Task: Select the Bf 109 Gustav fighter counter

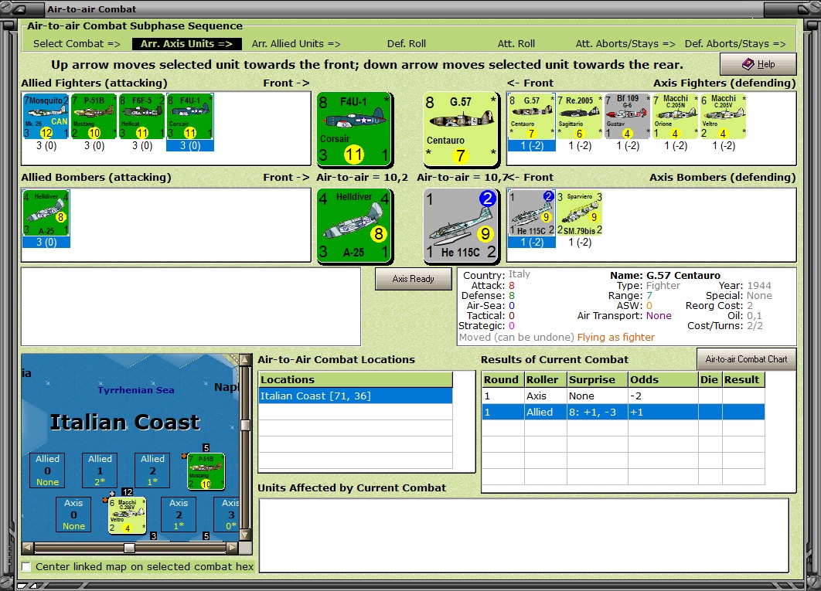Action: tap(627, 116)
